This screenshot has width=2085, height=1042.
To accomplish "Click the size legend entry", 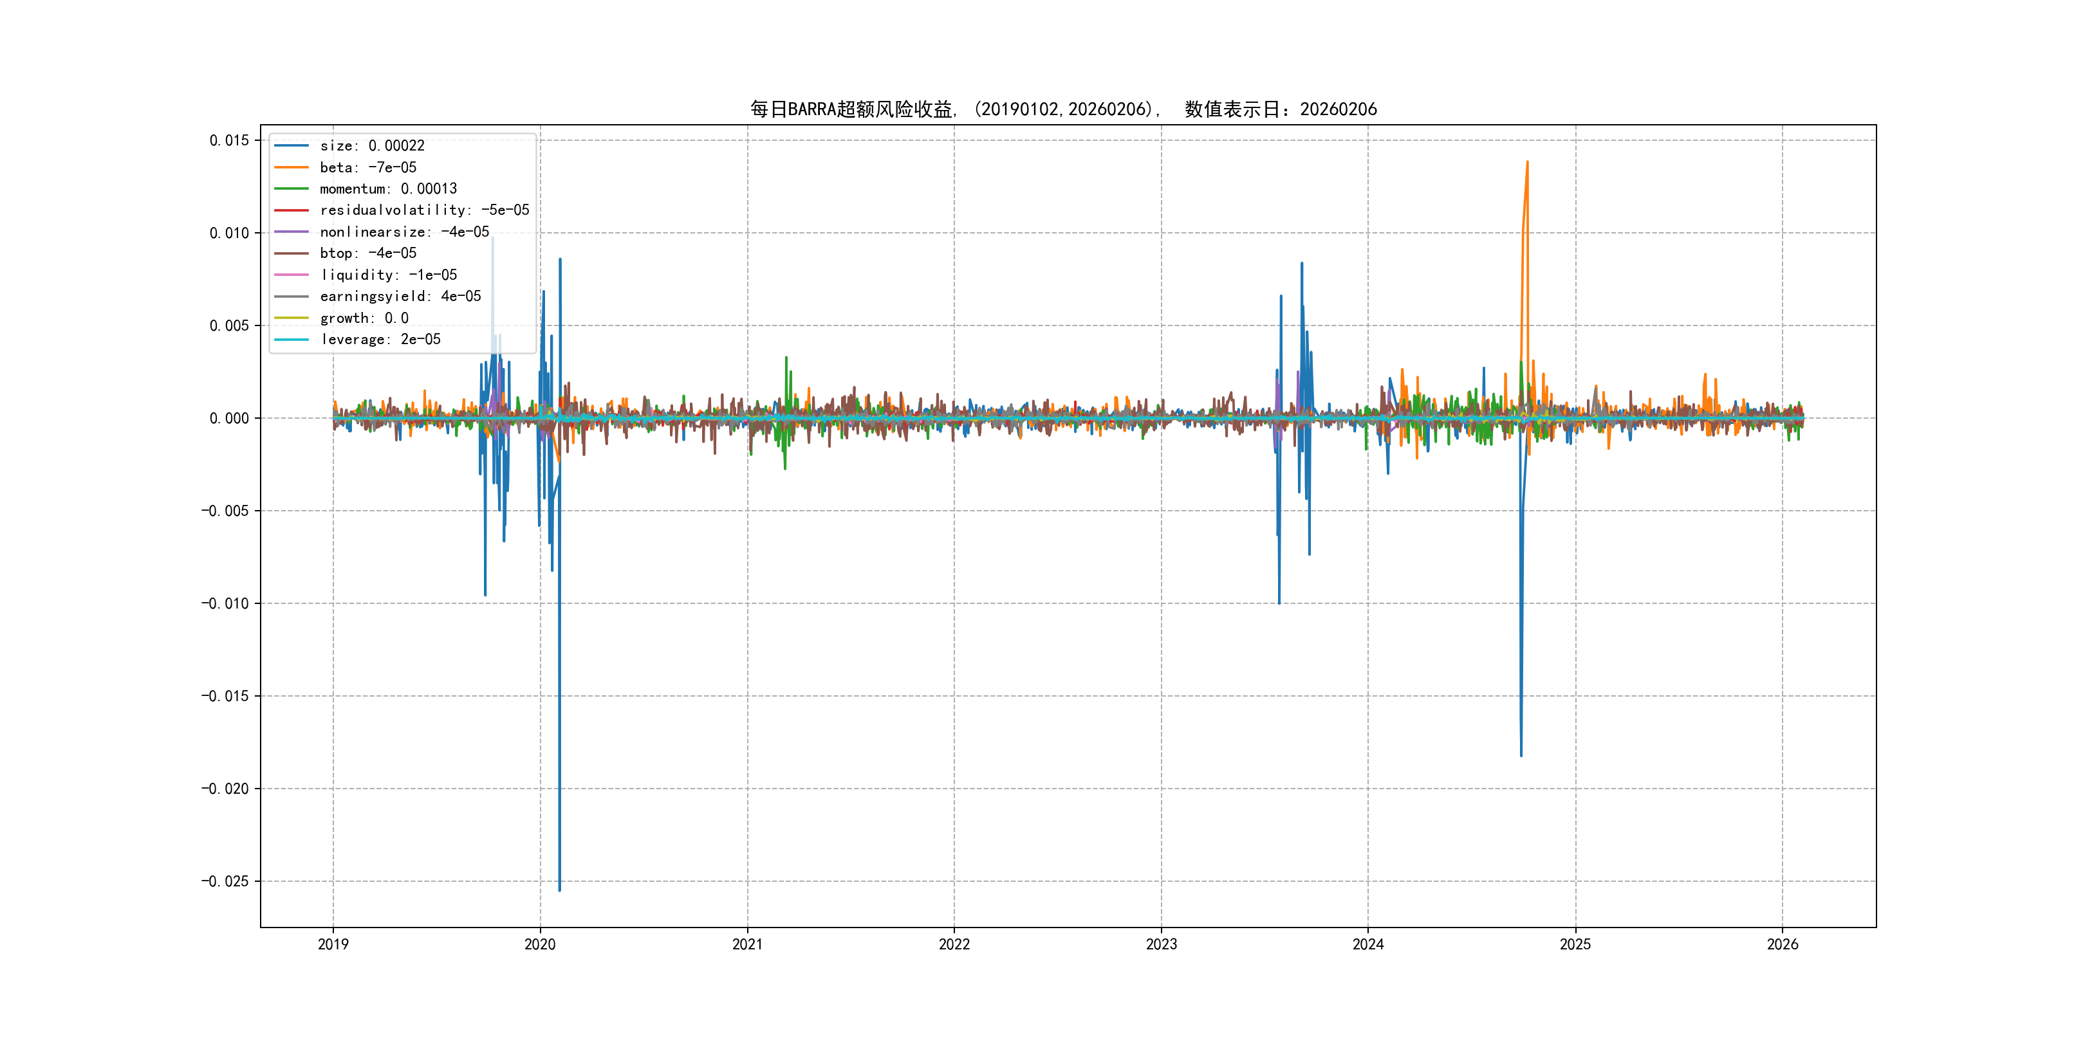I will [371, 145].
